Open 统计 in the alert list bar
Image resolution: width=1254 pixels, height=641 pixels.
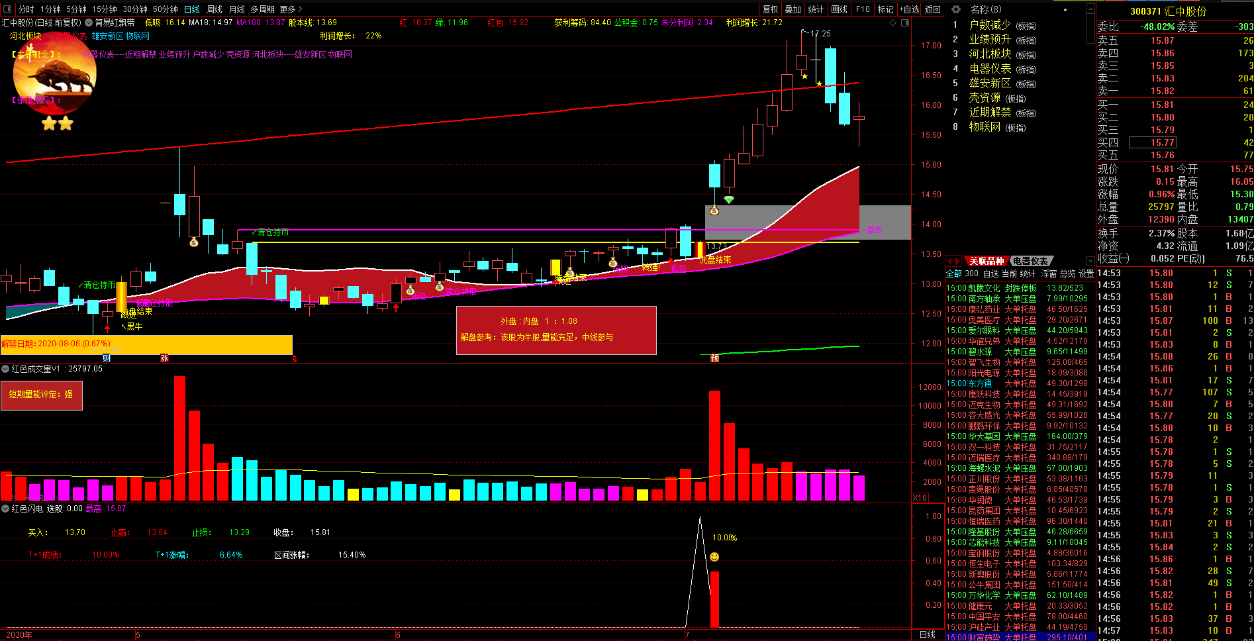(1028, 273)
